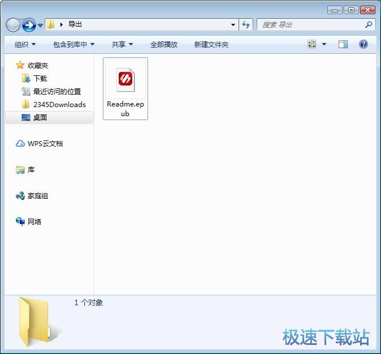This screenshot has height=354, width=381.
Task: Toggle the preview pane button
Action: (343, 44)
